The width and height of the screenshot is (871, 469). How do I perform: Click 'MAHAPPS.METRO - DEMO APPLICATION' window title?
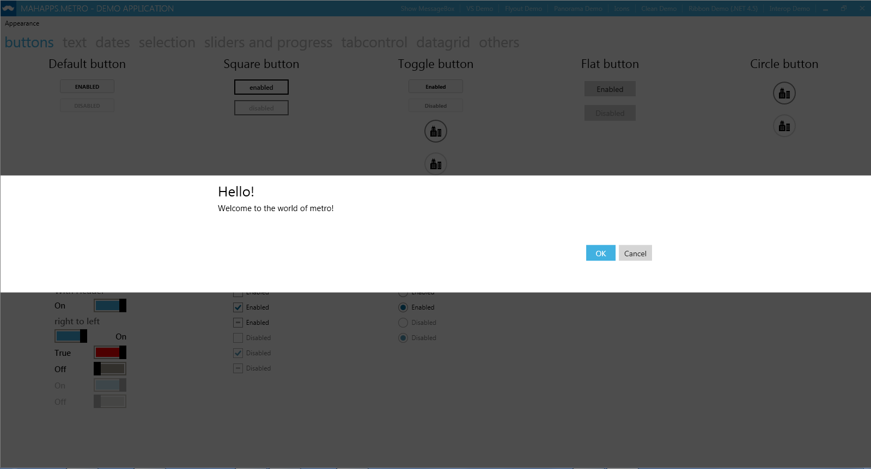coord(97,9)
